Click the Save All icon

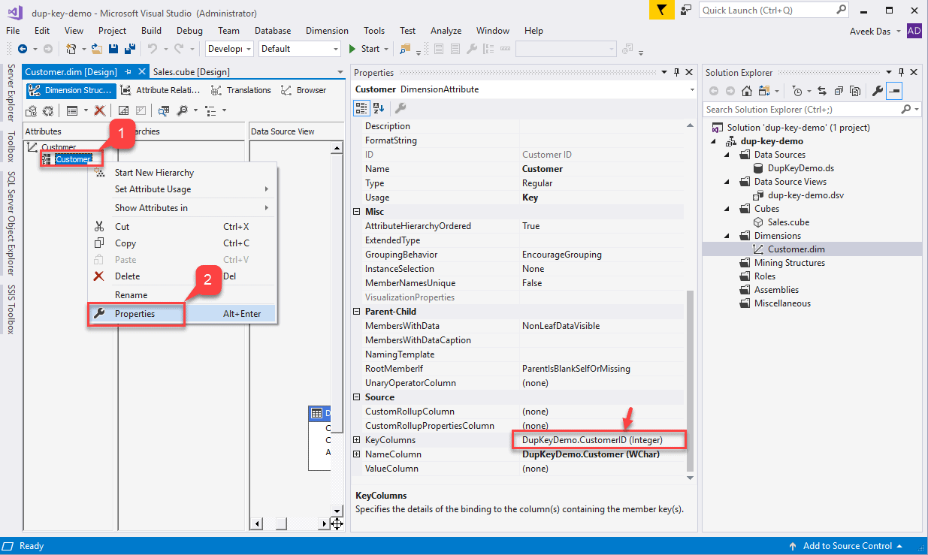[129, 49]
